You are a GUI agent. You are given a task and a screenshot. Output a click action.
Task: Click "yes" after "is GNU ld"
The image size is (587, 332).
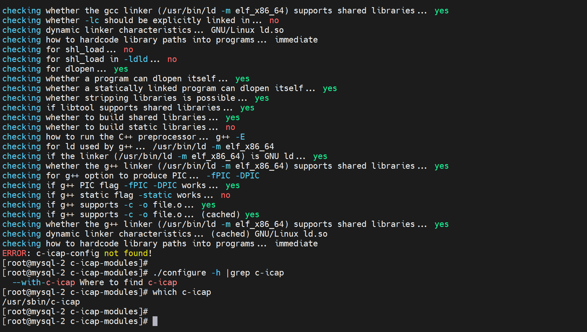320,156
